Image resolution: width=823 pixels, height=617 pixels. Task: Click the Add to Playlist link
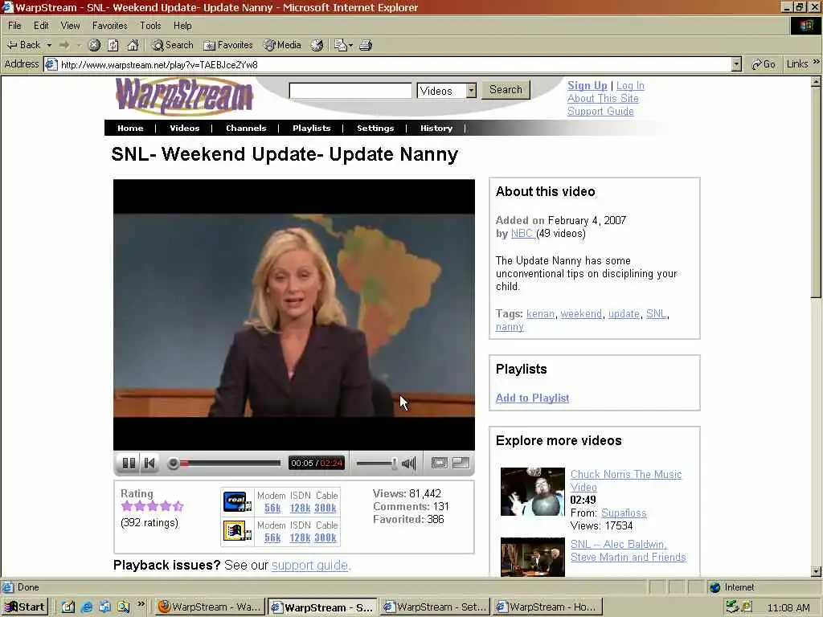(x=532, y=398)
